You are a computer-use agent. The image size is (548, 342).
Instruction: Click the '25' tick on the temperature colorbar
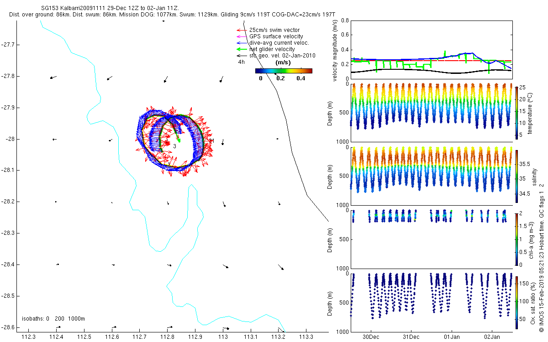tap(523, 87)
